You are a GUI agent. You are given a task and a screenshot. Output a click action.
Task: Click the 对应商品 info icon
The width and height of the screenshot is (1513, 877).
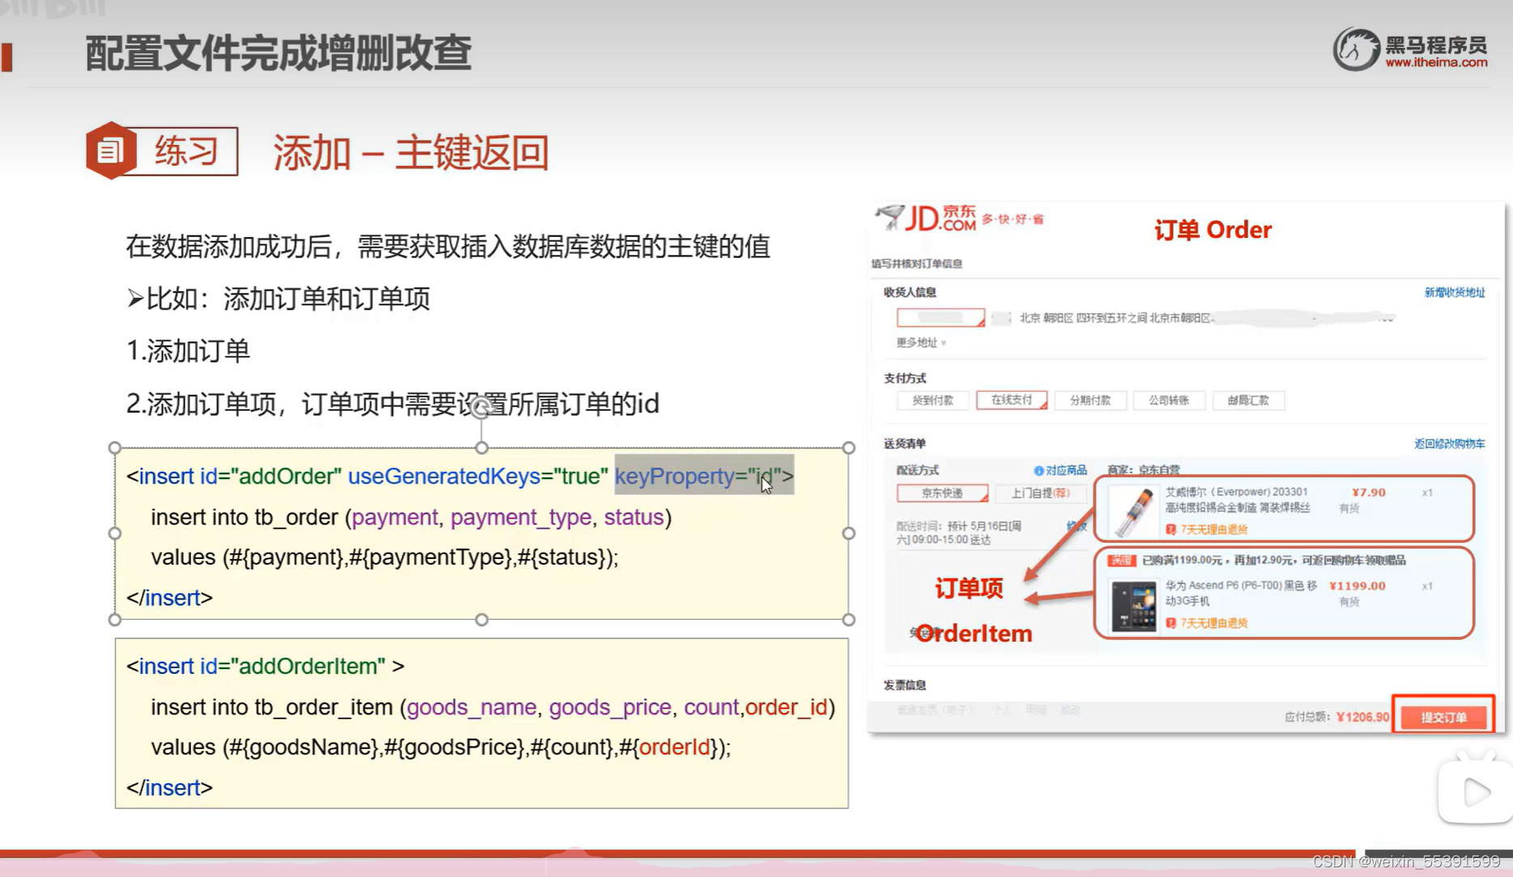point(1039,470)
